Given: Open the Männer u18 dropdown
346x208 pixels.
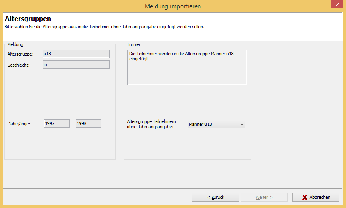Looking at the screenshot, I should tap(216, 124).
